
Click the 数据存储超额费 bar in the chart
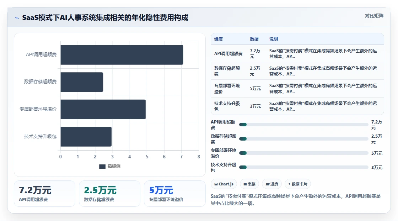pyautogui.click(x=82, y=82)
